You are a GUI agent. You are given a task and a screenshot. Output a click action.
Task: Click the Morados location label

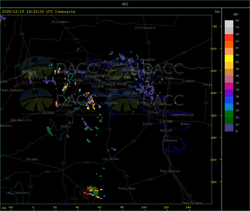[32, 159]
